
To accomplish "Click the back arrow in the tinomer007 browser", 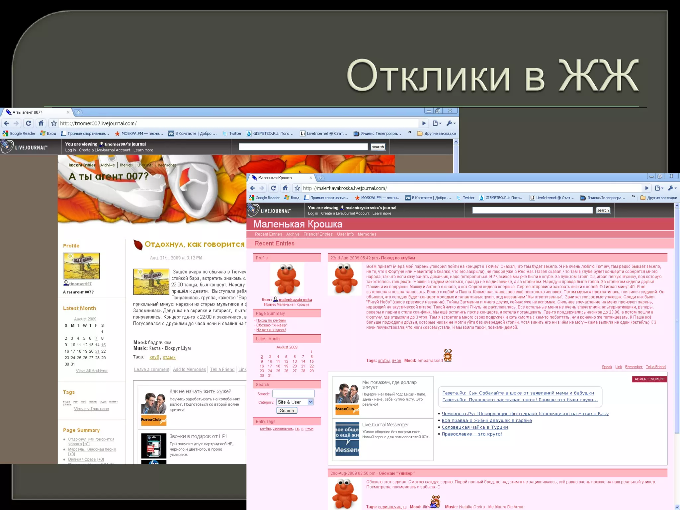I will [x=6, y=123].
